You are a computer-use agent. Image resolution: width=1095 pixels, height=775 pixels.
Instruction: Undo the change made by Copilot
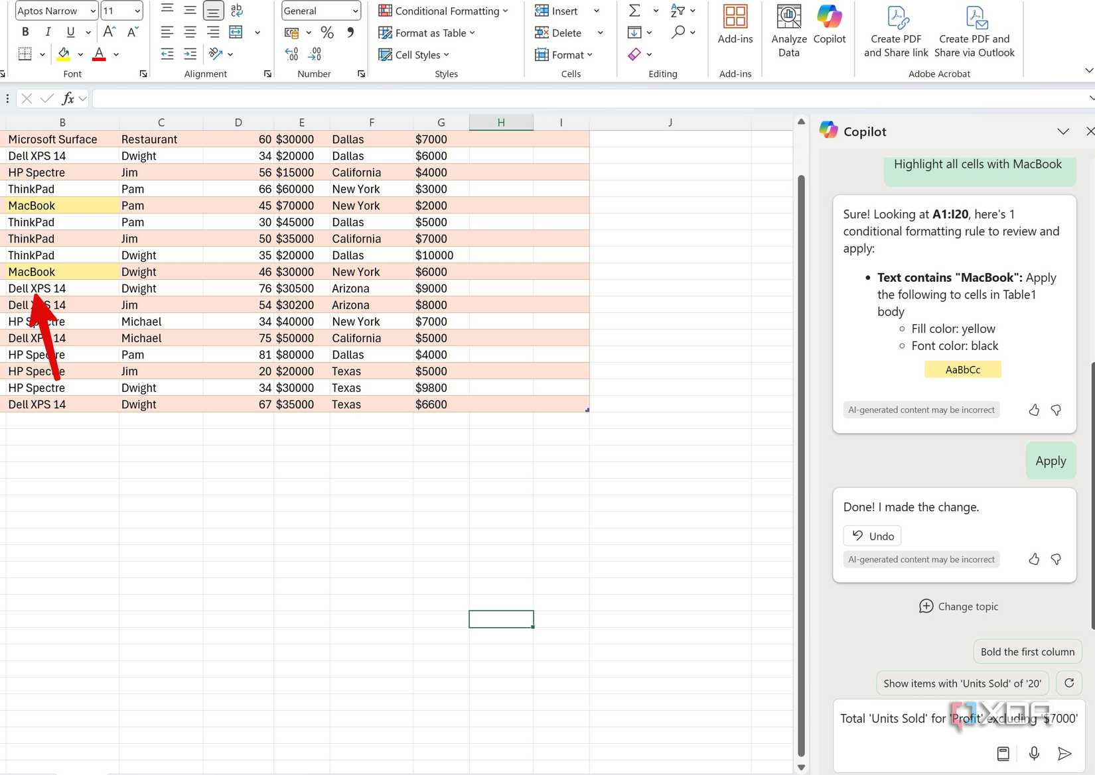click(x=871, y=536)
